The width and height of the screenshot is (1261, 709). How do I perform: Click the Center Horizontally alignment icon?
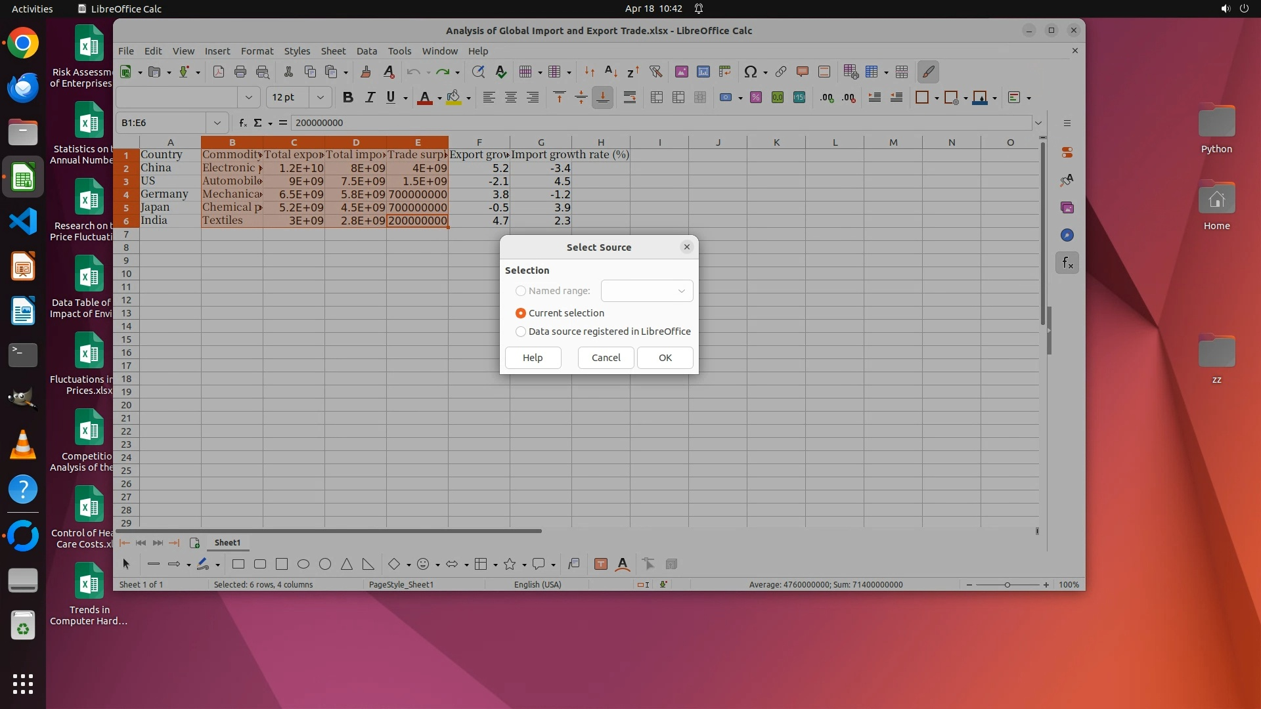click(510, 98)
